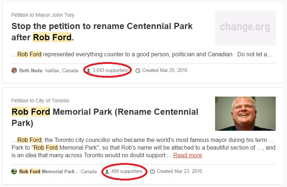Select the author name Beth Nada
The width and height of the screenshot is (287, 187).
pyautogui.click(x=31, y=70)
